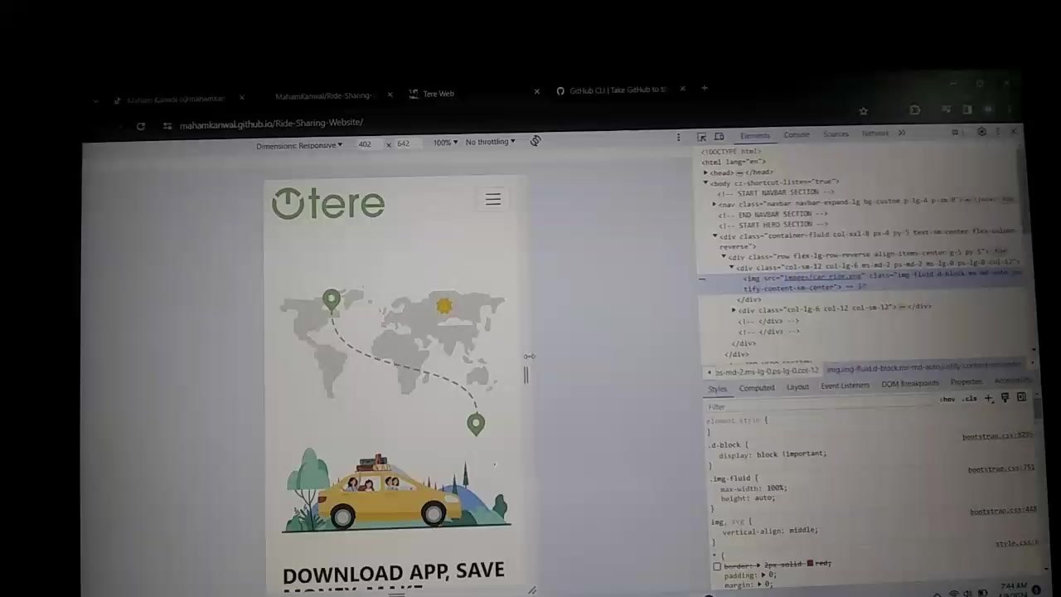
Task: Open the hamburger menu on the Tere page
Action: [493, 199]
